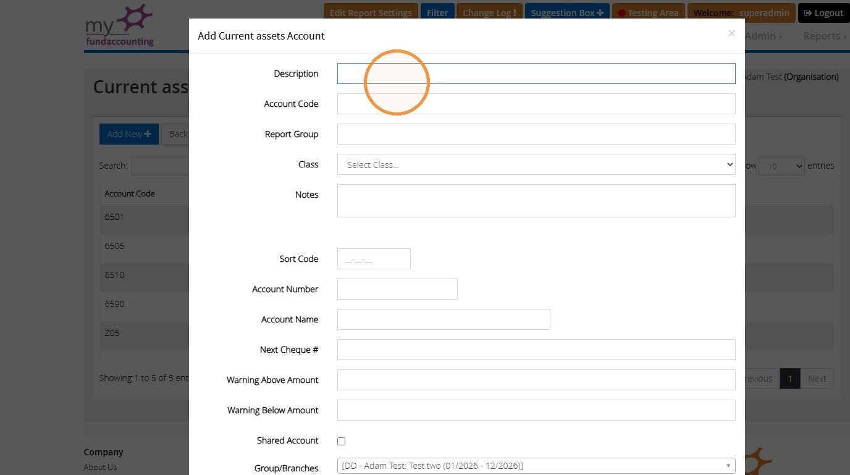The image size is (850, 475).
Task: Click the Description input field
Action: tap(536, 74)
